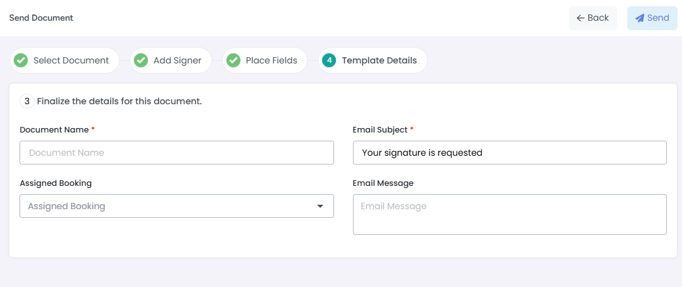682x287 pixels.
Task: Click the paper plane Send icon
Action: [640, 18]
